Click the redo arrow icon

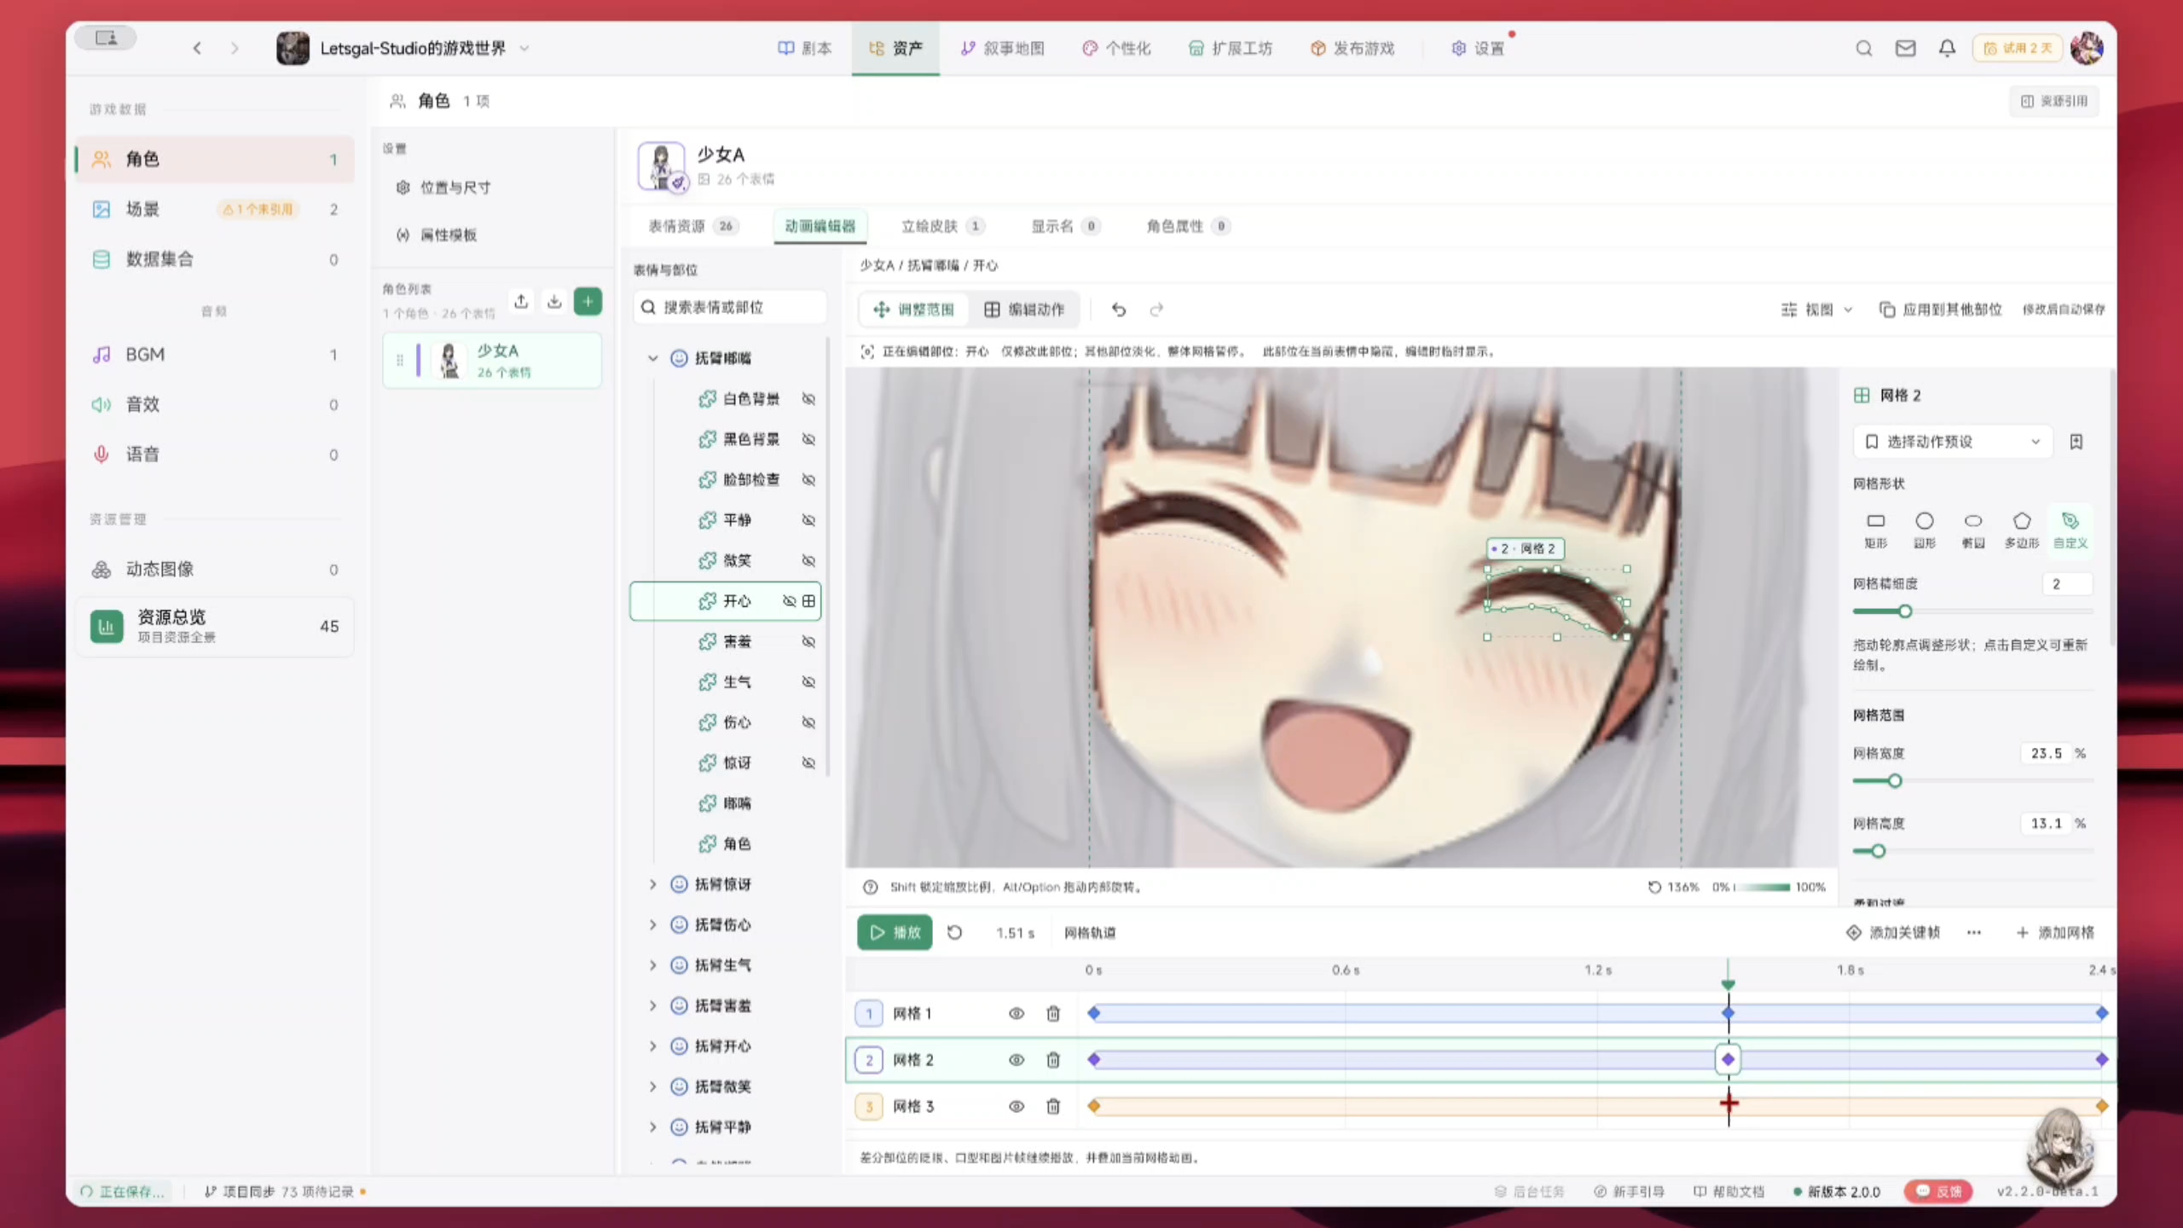click(x=1156, y=310)
